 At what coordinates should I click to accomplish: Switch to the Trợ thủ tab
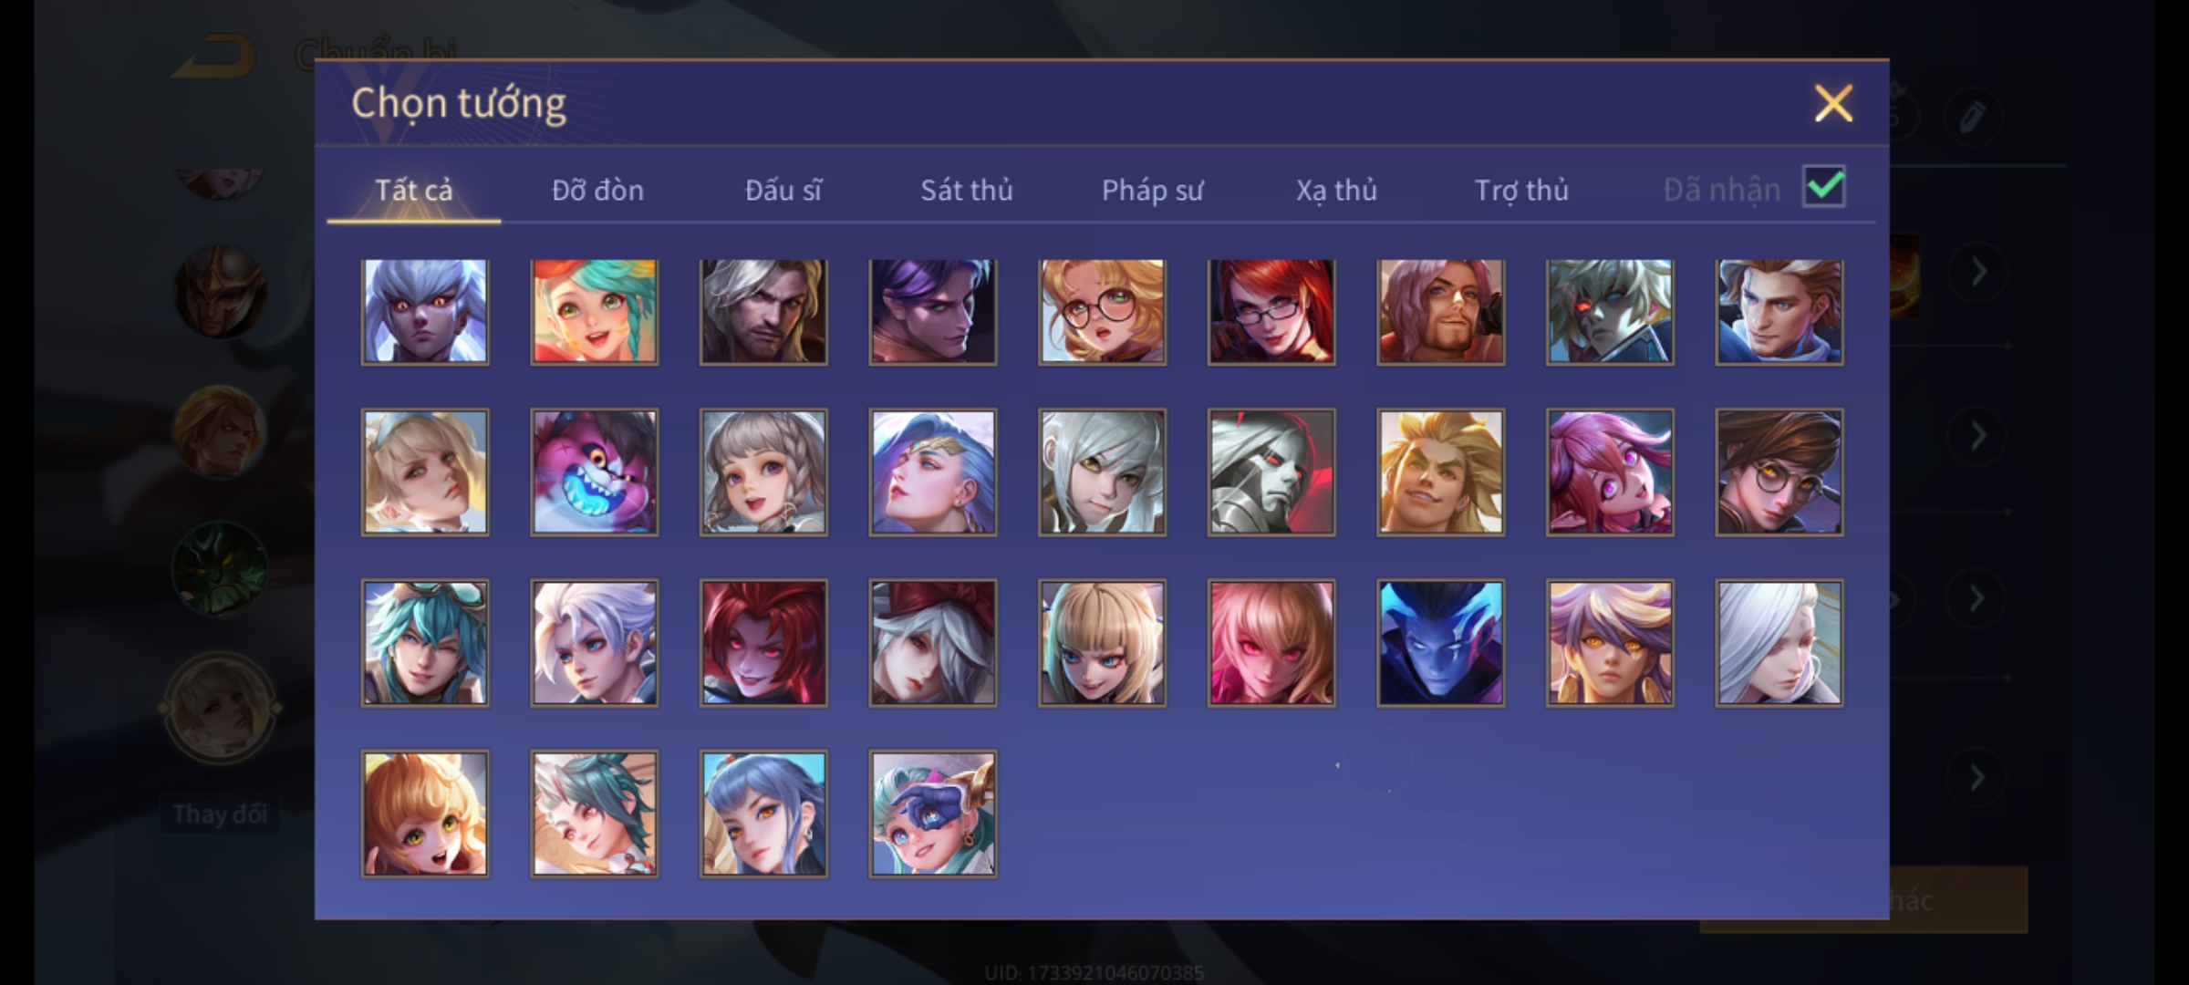[x=1521, y=190]
